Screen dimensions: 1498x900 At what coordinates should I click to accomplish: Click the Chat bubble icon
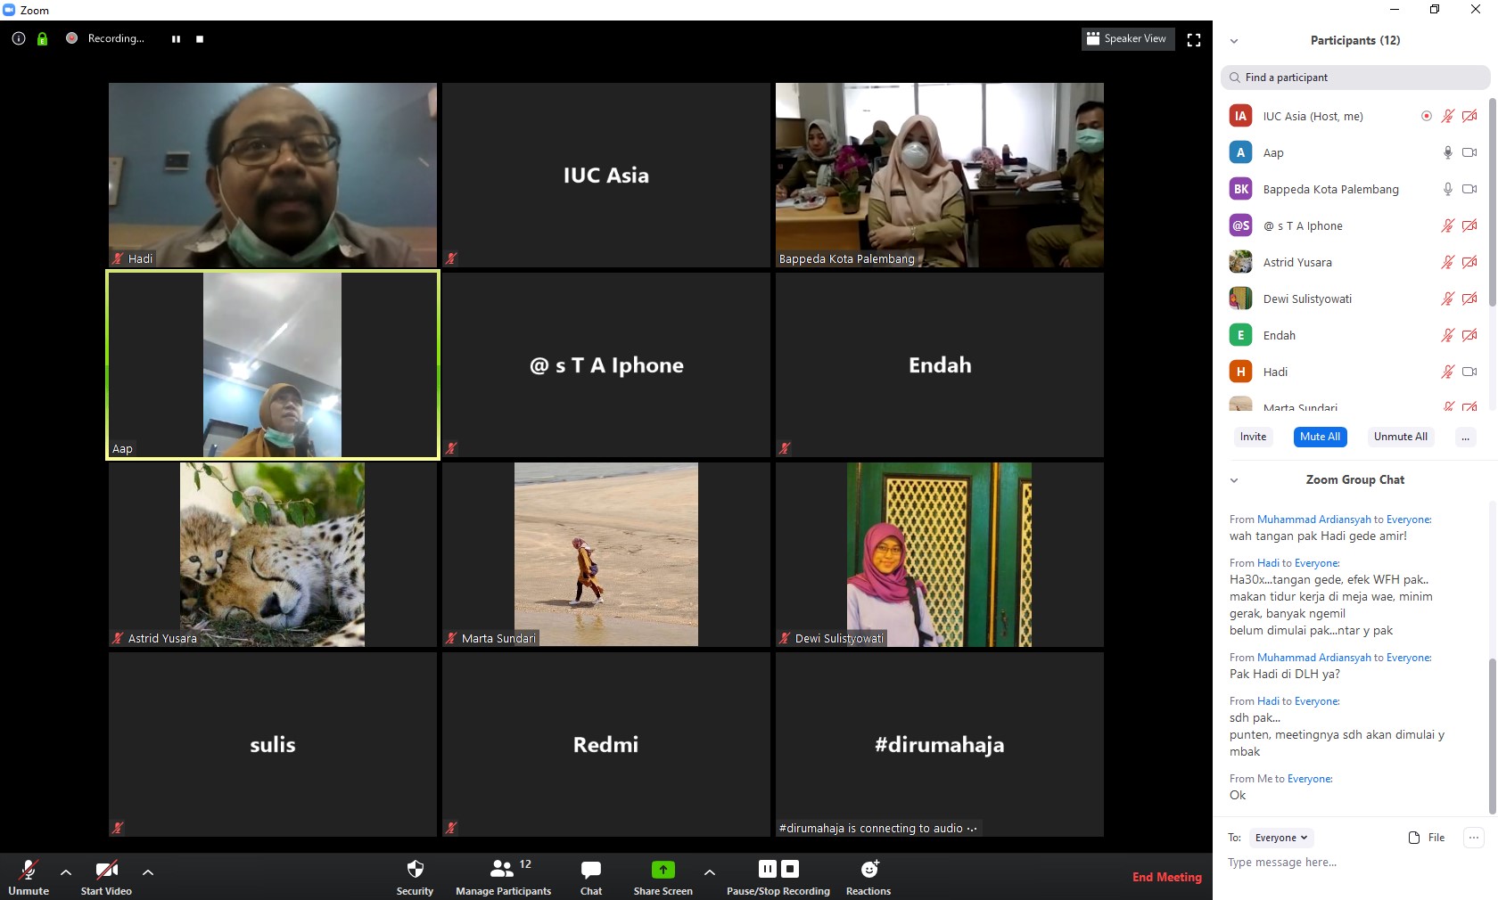point(590,870)
